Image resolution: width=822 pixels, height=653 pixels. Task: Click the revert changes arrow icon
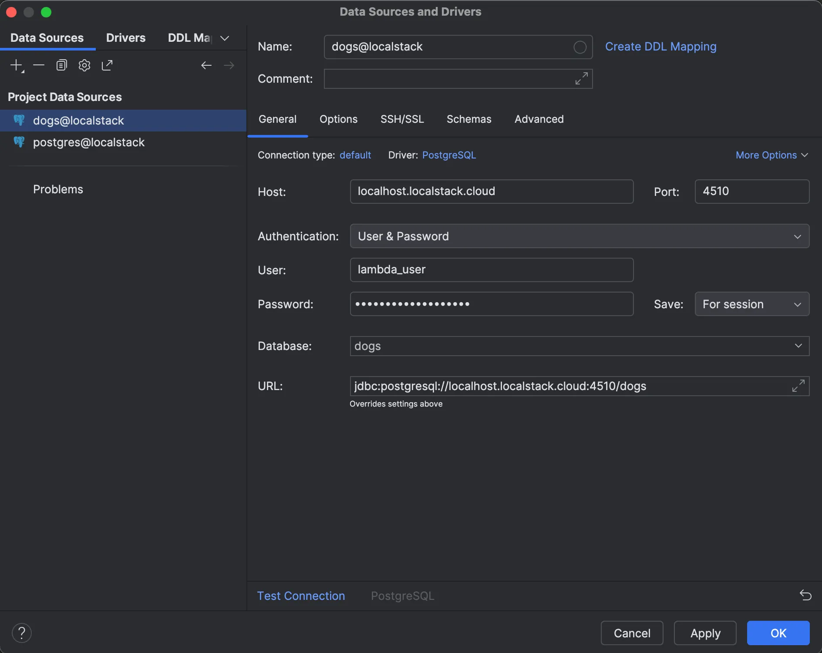click(x=805, y=595)
